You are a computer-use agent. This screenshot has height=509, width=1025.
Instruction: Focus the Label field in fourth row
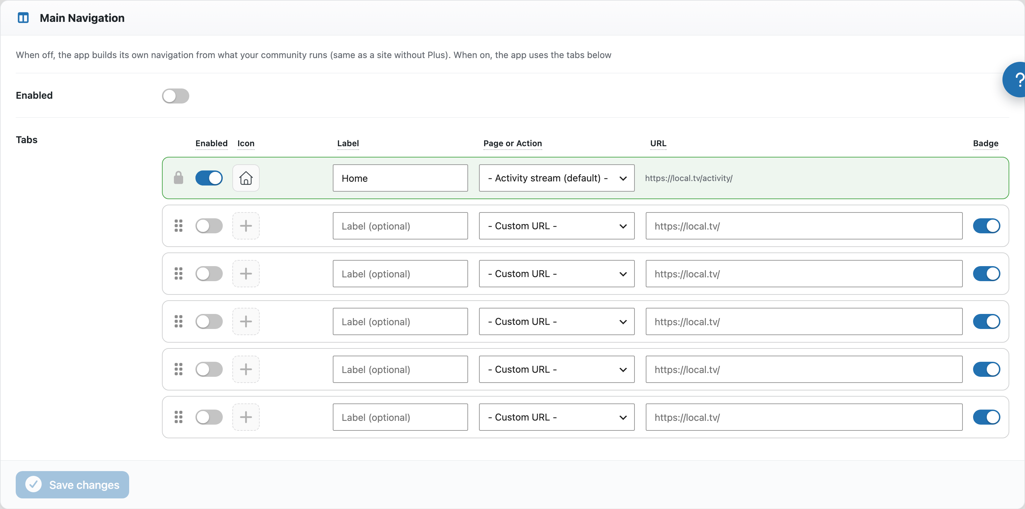(x=400, y=321)
